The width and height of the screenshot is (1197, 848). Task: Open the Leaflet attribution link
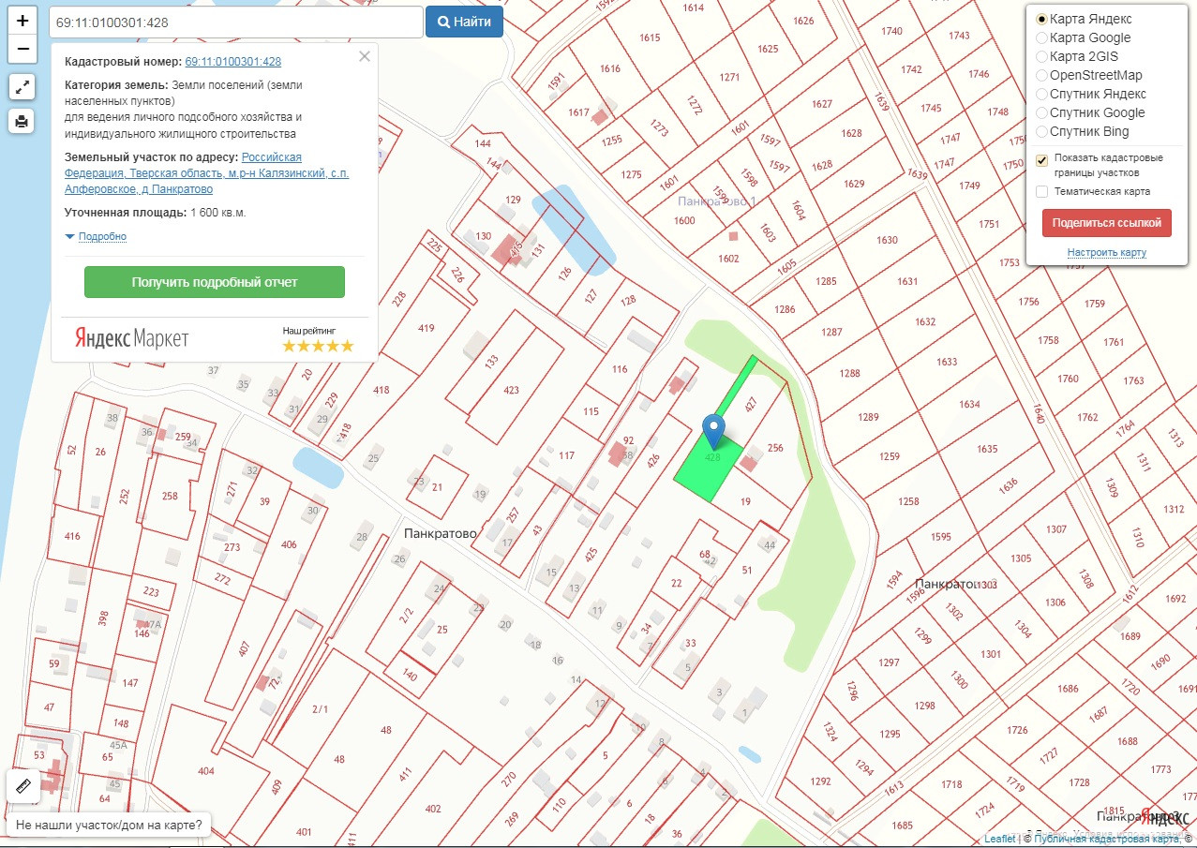pyautogui.click(x=999, y=839)
